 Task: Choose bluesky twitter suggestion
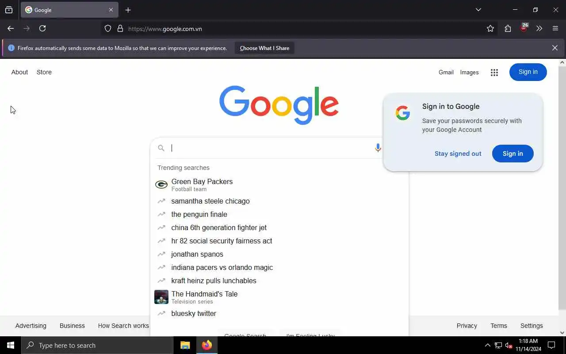(279, 313)
